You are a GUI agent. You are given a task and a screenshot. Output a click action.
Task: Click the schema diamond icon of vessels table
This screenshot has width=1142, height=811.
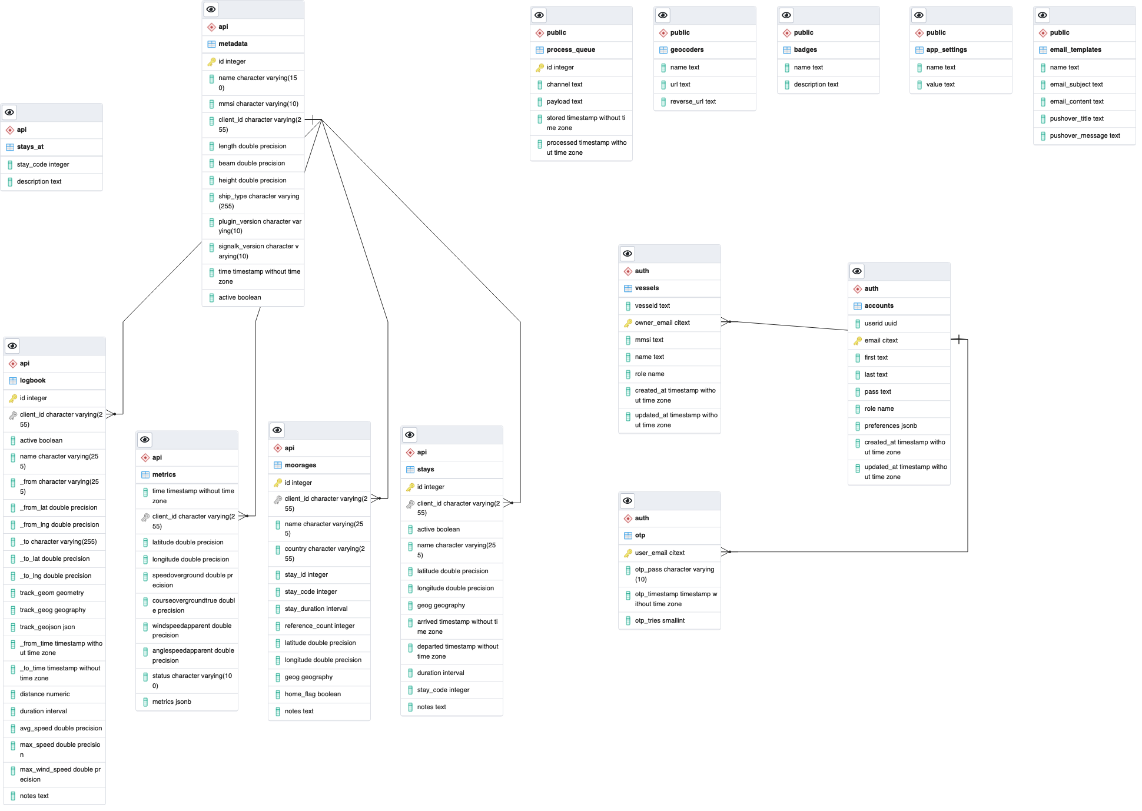click(628, 271)
